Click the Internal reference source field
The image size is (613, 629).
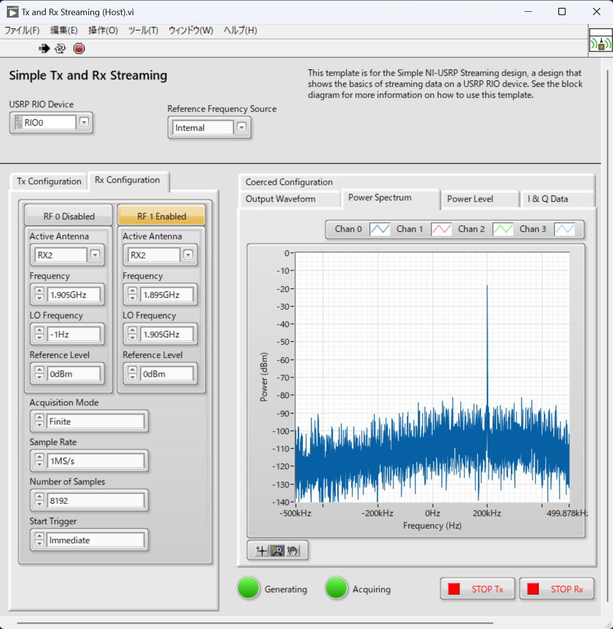point(203,127)
